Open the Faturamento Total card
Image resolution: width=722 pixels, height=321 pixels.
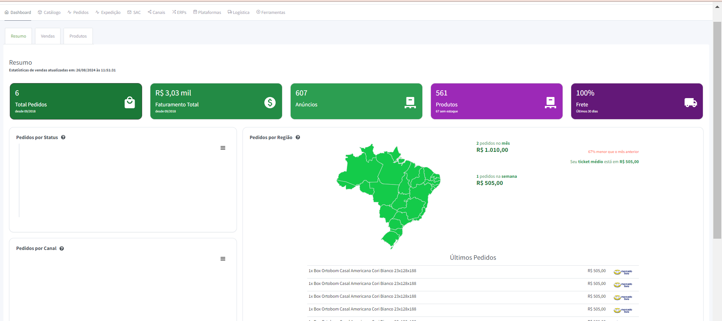point(216,101)
